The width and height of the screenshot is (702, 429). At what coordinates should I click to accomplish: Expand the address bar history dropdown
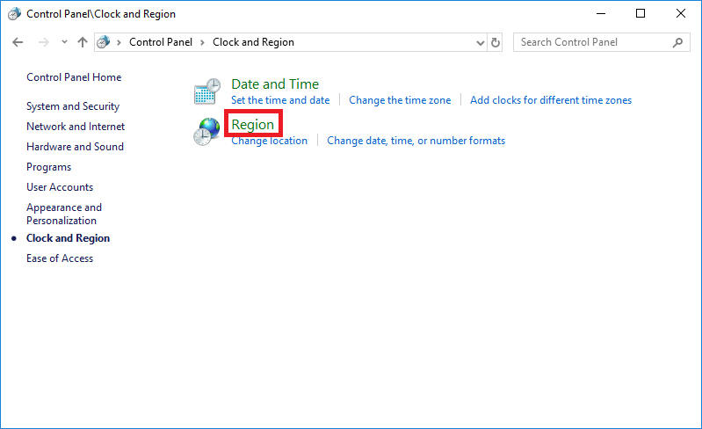pos(480,42)
